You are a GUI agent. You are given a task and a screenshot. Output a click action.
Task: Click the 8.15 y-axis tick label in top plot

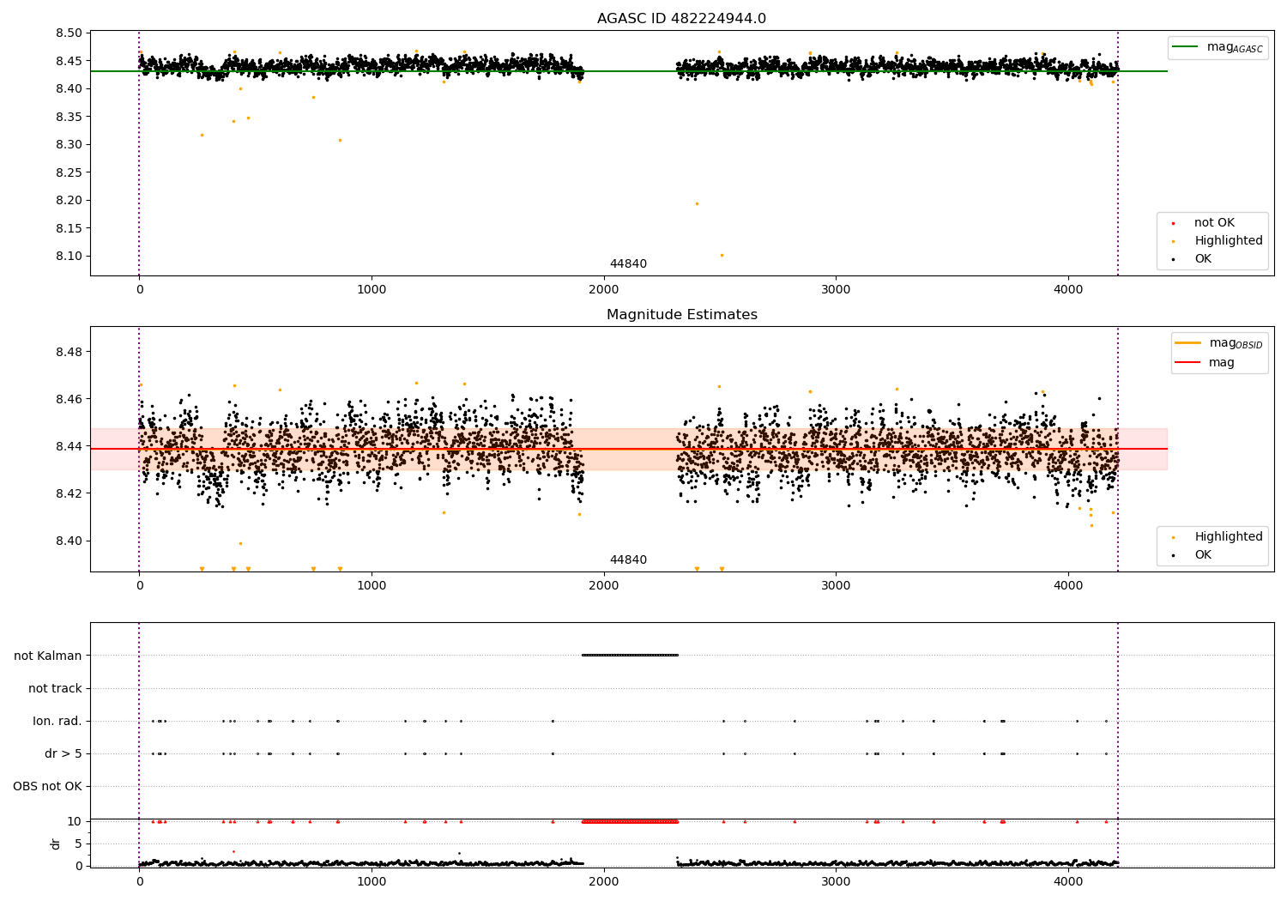click(x=69, y=228)
